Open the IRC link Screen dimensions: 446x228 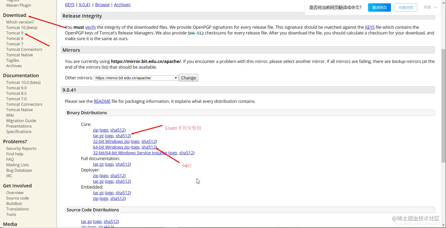pos(9,176)
